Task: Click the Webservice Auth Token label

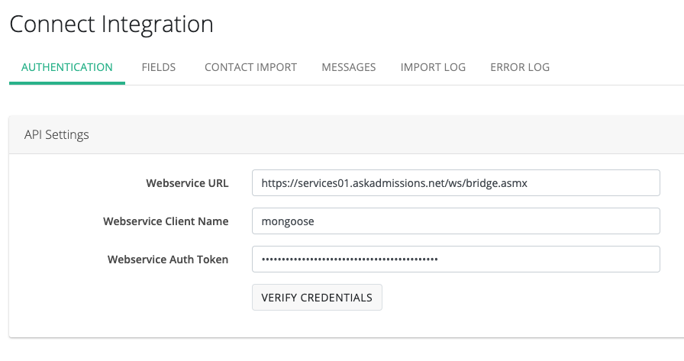Action: pos(168,259)
